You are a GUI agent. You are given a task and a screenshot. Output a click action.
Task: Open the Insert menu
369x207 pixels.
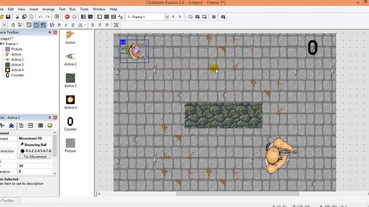pyautogui.click(x=33, y=9)
